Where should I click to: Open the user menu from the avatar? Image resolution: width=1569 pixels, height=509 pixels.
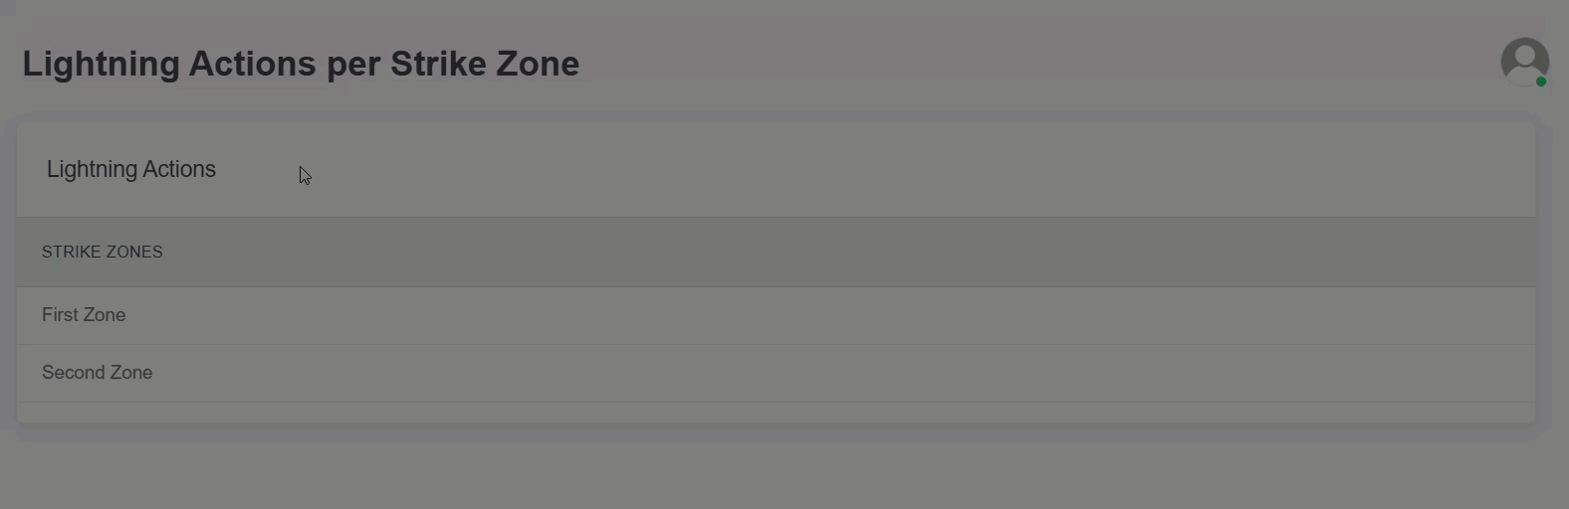(x=1524, y=62)
